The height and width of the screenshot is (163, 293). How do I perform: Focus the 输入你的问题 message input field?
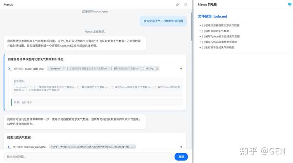tap(88, 156)
